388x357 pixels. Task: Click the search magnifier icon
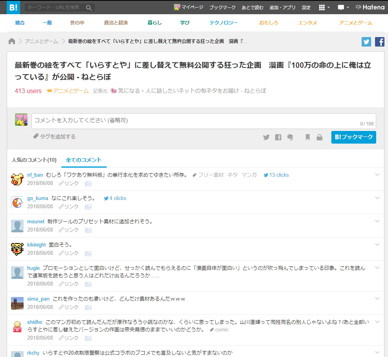point(89,7)
